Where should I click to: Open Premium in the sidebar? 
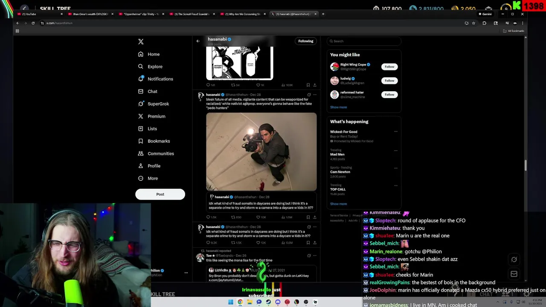[x=151, y=116]
